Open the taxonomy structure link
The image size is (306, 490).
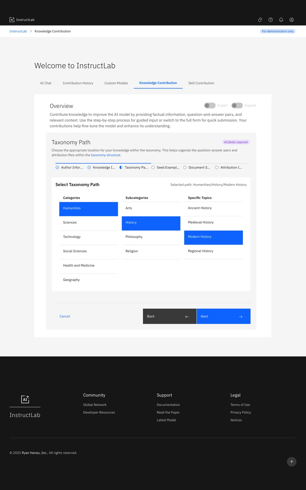pyautogui.click(x=106, y=155)
